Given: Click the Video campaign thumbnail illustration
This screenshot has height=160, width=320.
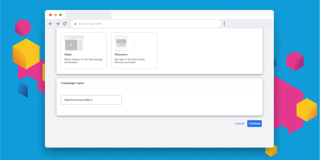Looking at the screenshot, I should coord(74,43).
